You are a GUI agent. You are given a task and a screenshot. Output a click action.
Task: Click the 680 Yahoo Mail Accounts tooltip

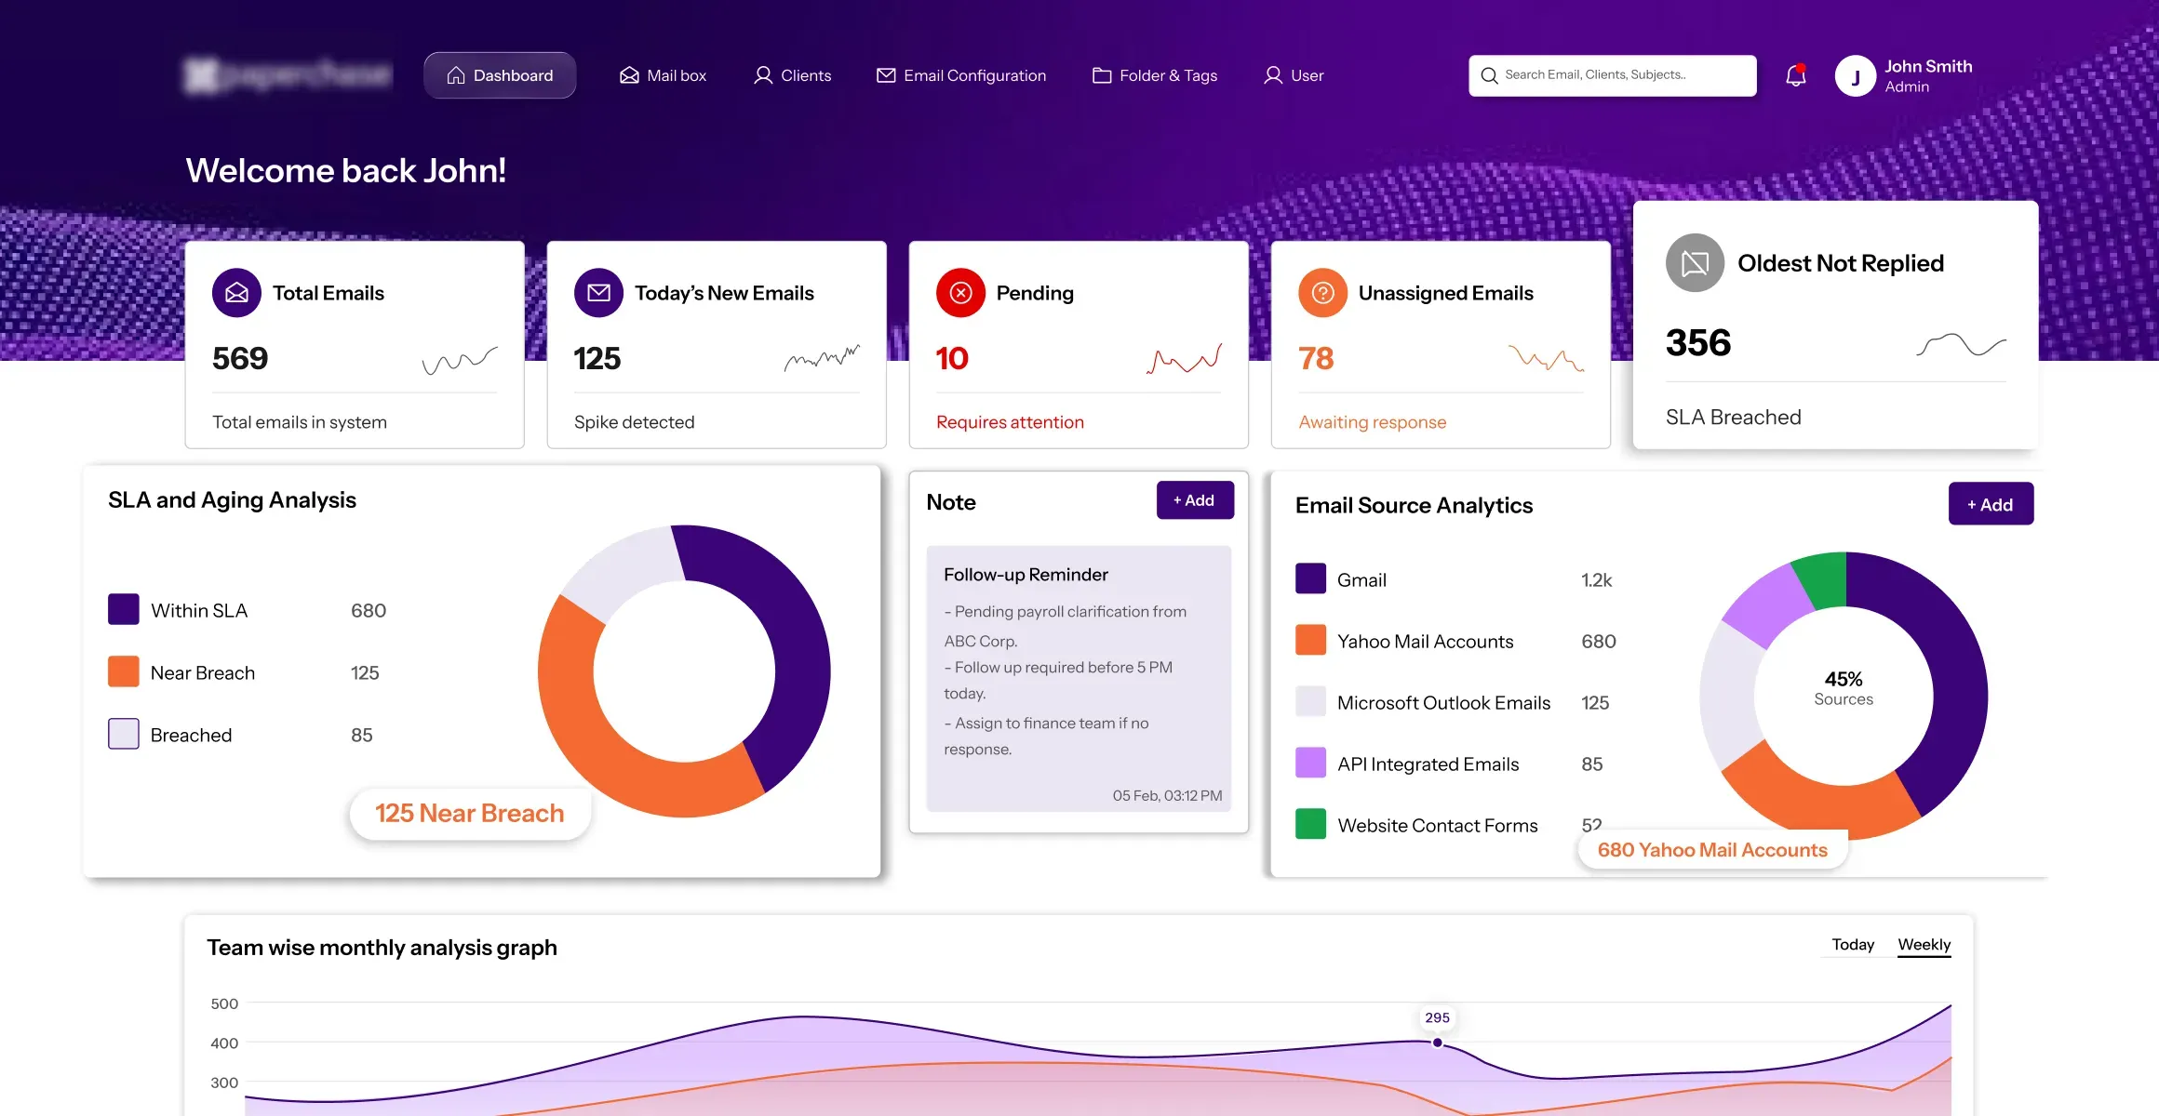tap(1712, 850)
